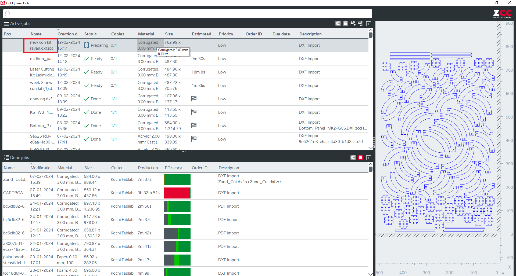The width and height of the screenshot is (516, 276).
Task: Click the red efficiency bar for CARDBOA job
Action: coord(177,193)
